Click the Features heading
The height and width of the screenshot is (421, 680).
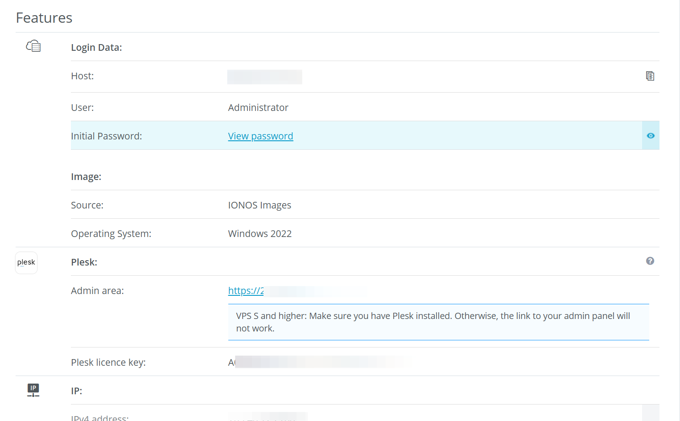[44, 18]
